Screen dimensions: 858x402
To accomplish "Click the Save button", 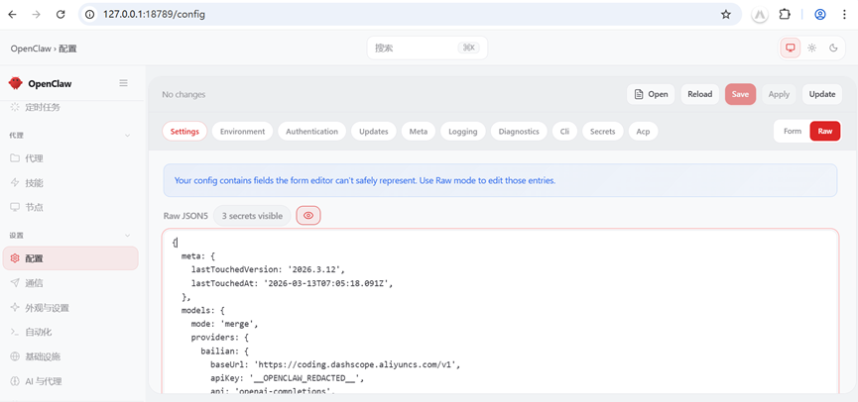I will pos(740,94).
